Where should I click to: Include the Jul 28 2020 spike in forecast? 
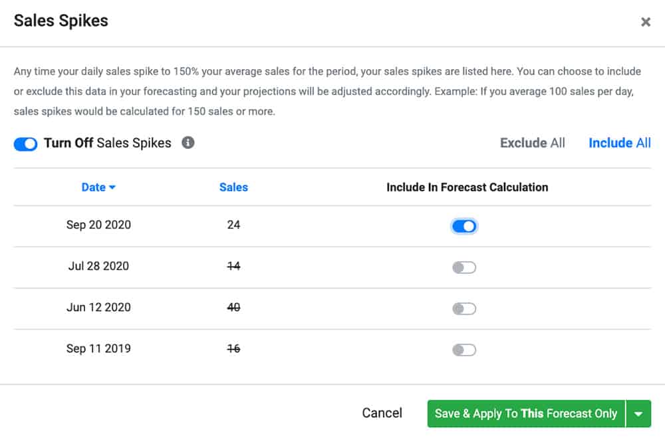pyautogui.click(x=464, y=267)
